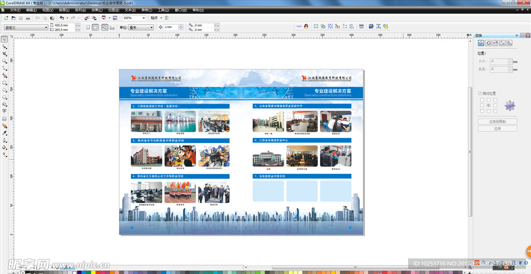Toggle apply layout to all pages
The image size is (531, 274).
[105, 28]
